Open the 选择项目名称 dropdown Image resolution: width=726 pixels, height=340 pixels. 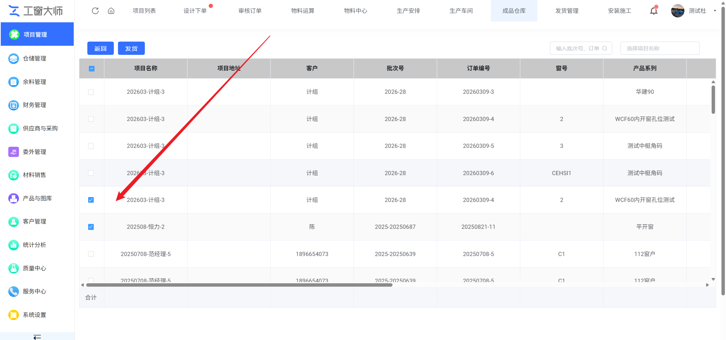(x=660, y=48)
